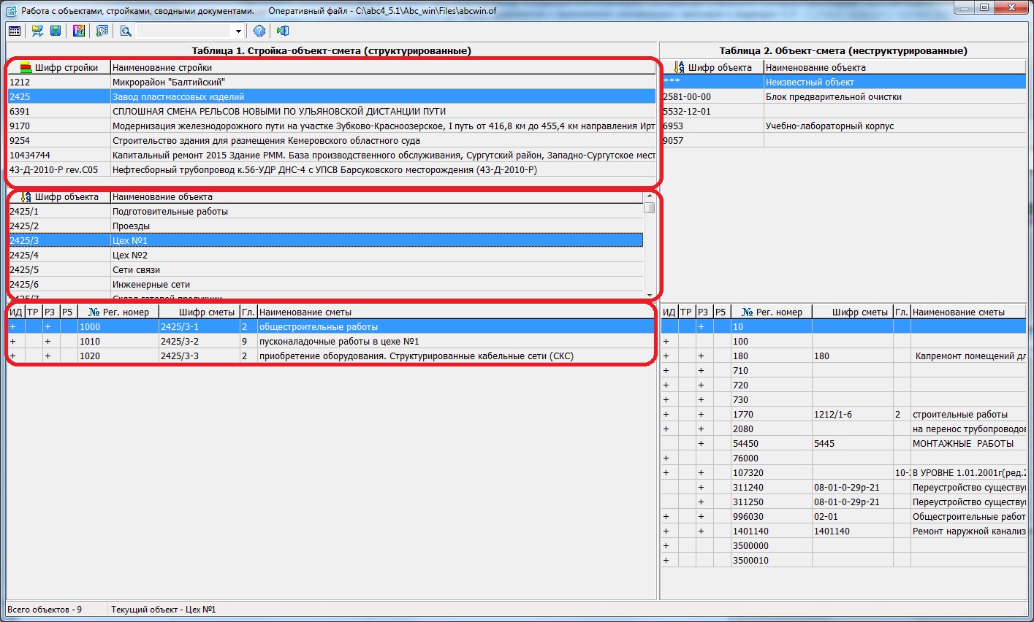Viewport: 1034px width, 622px height.
Task: Click into the toolbar search field
Action: 184,31
